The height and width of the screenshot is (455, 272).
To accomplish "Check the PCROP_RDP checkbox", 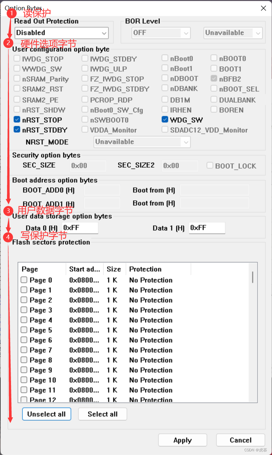I will (85, 99).
